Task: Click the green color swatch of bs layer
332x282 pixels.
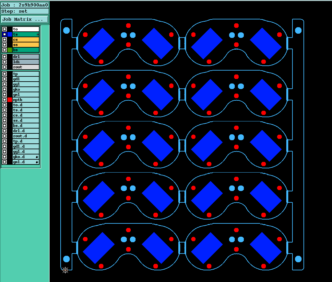Action: pos(10,50)
